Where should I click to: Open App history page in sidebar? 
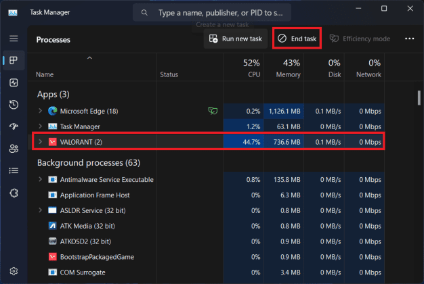[x=14, y=105]
